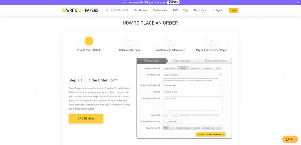The image size is (301, 145).
Task: Open FAQ page
Action: point(175,10)
